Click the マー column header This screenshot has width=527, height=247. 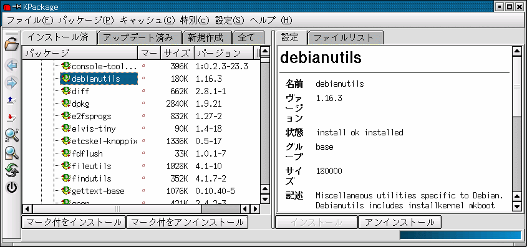click(149, 53)
